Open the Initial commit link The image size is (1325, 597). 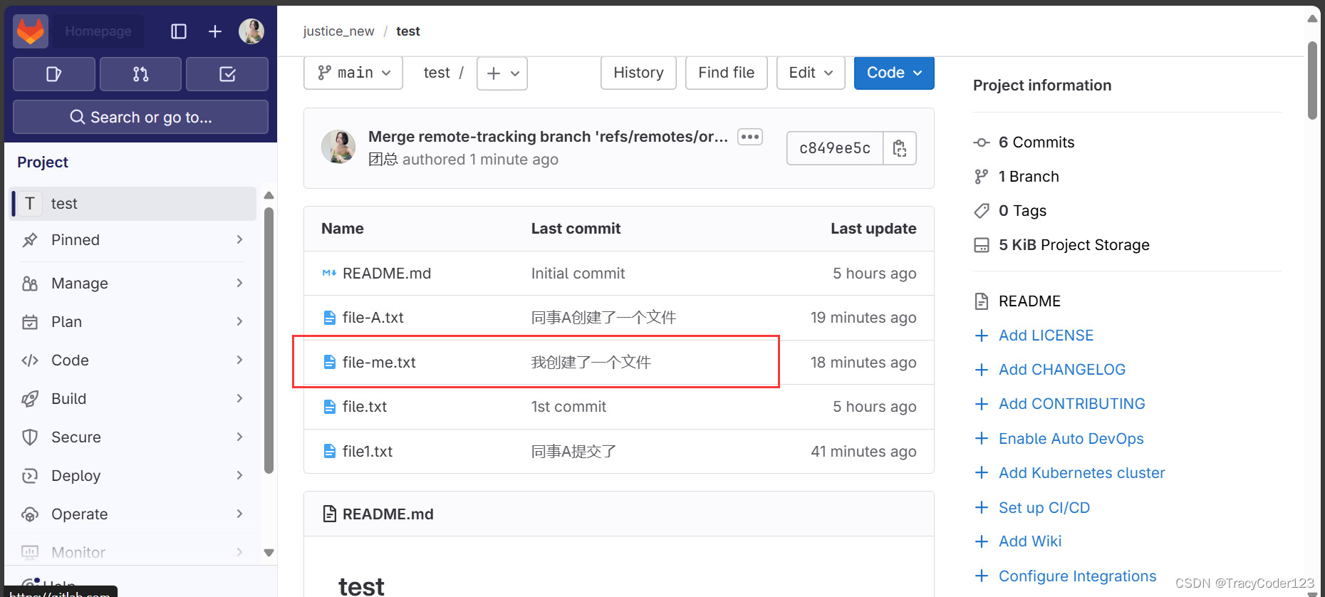[x=578, y=274]
